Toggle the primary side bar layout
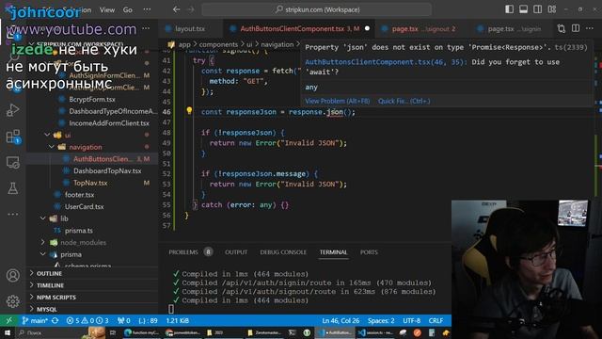Image resolution: width=602 pixels, height=339 pixels. point(509,9)
